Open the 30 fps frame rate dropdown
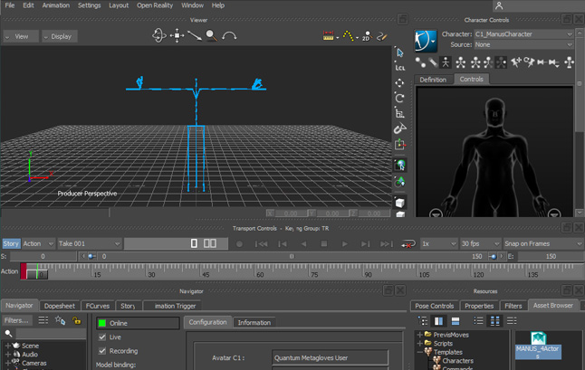Image resolution: width=585 pixels, height=370 pixels. (x=480, y=243)
